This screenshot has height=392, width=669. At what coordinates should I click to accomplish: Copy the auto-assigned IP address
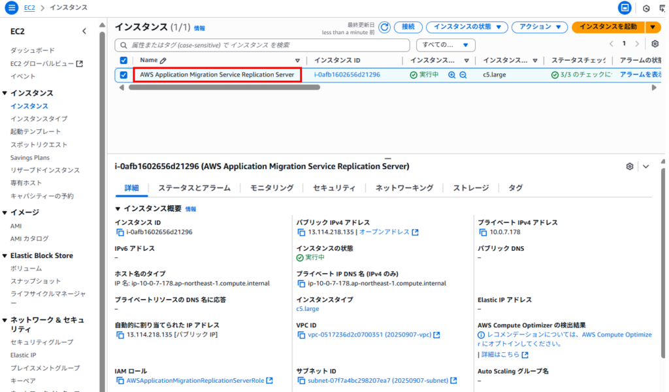pyautogui.click(x=120, y=335)
